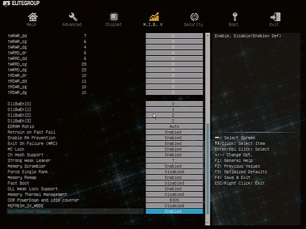Select the Fast Boot setting label
This screenshot has width=306, height=229.
(x=18, y=183)
